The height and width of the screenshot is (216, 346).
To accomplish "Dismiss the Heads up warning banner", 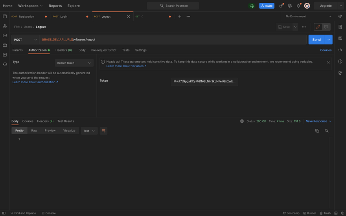I will tap(328, 62).
